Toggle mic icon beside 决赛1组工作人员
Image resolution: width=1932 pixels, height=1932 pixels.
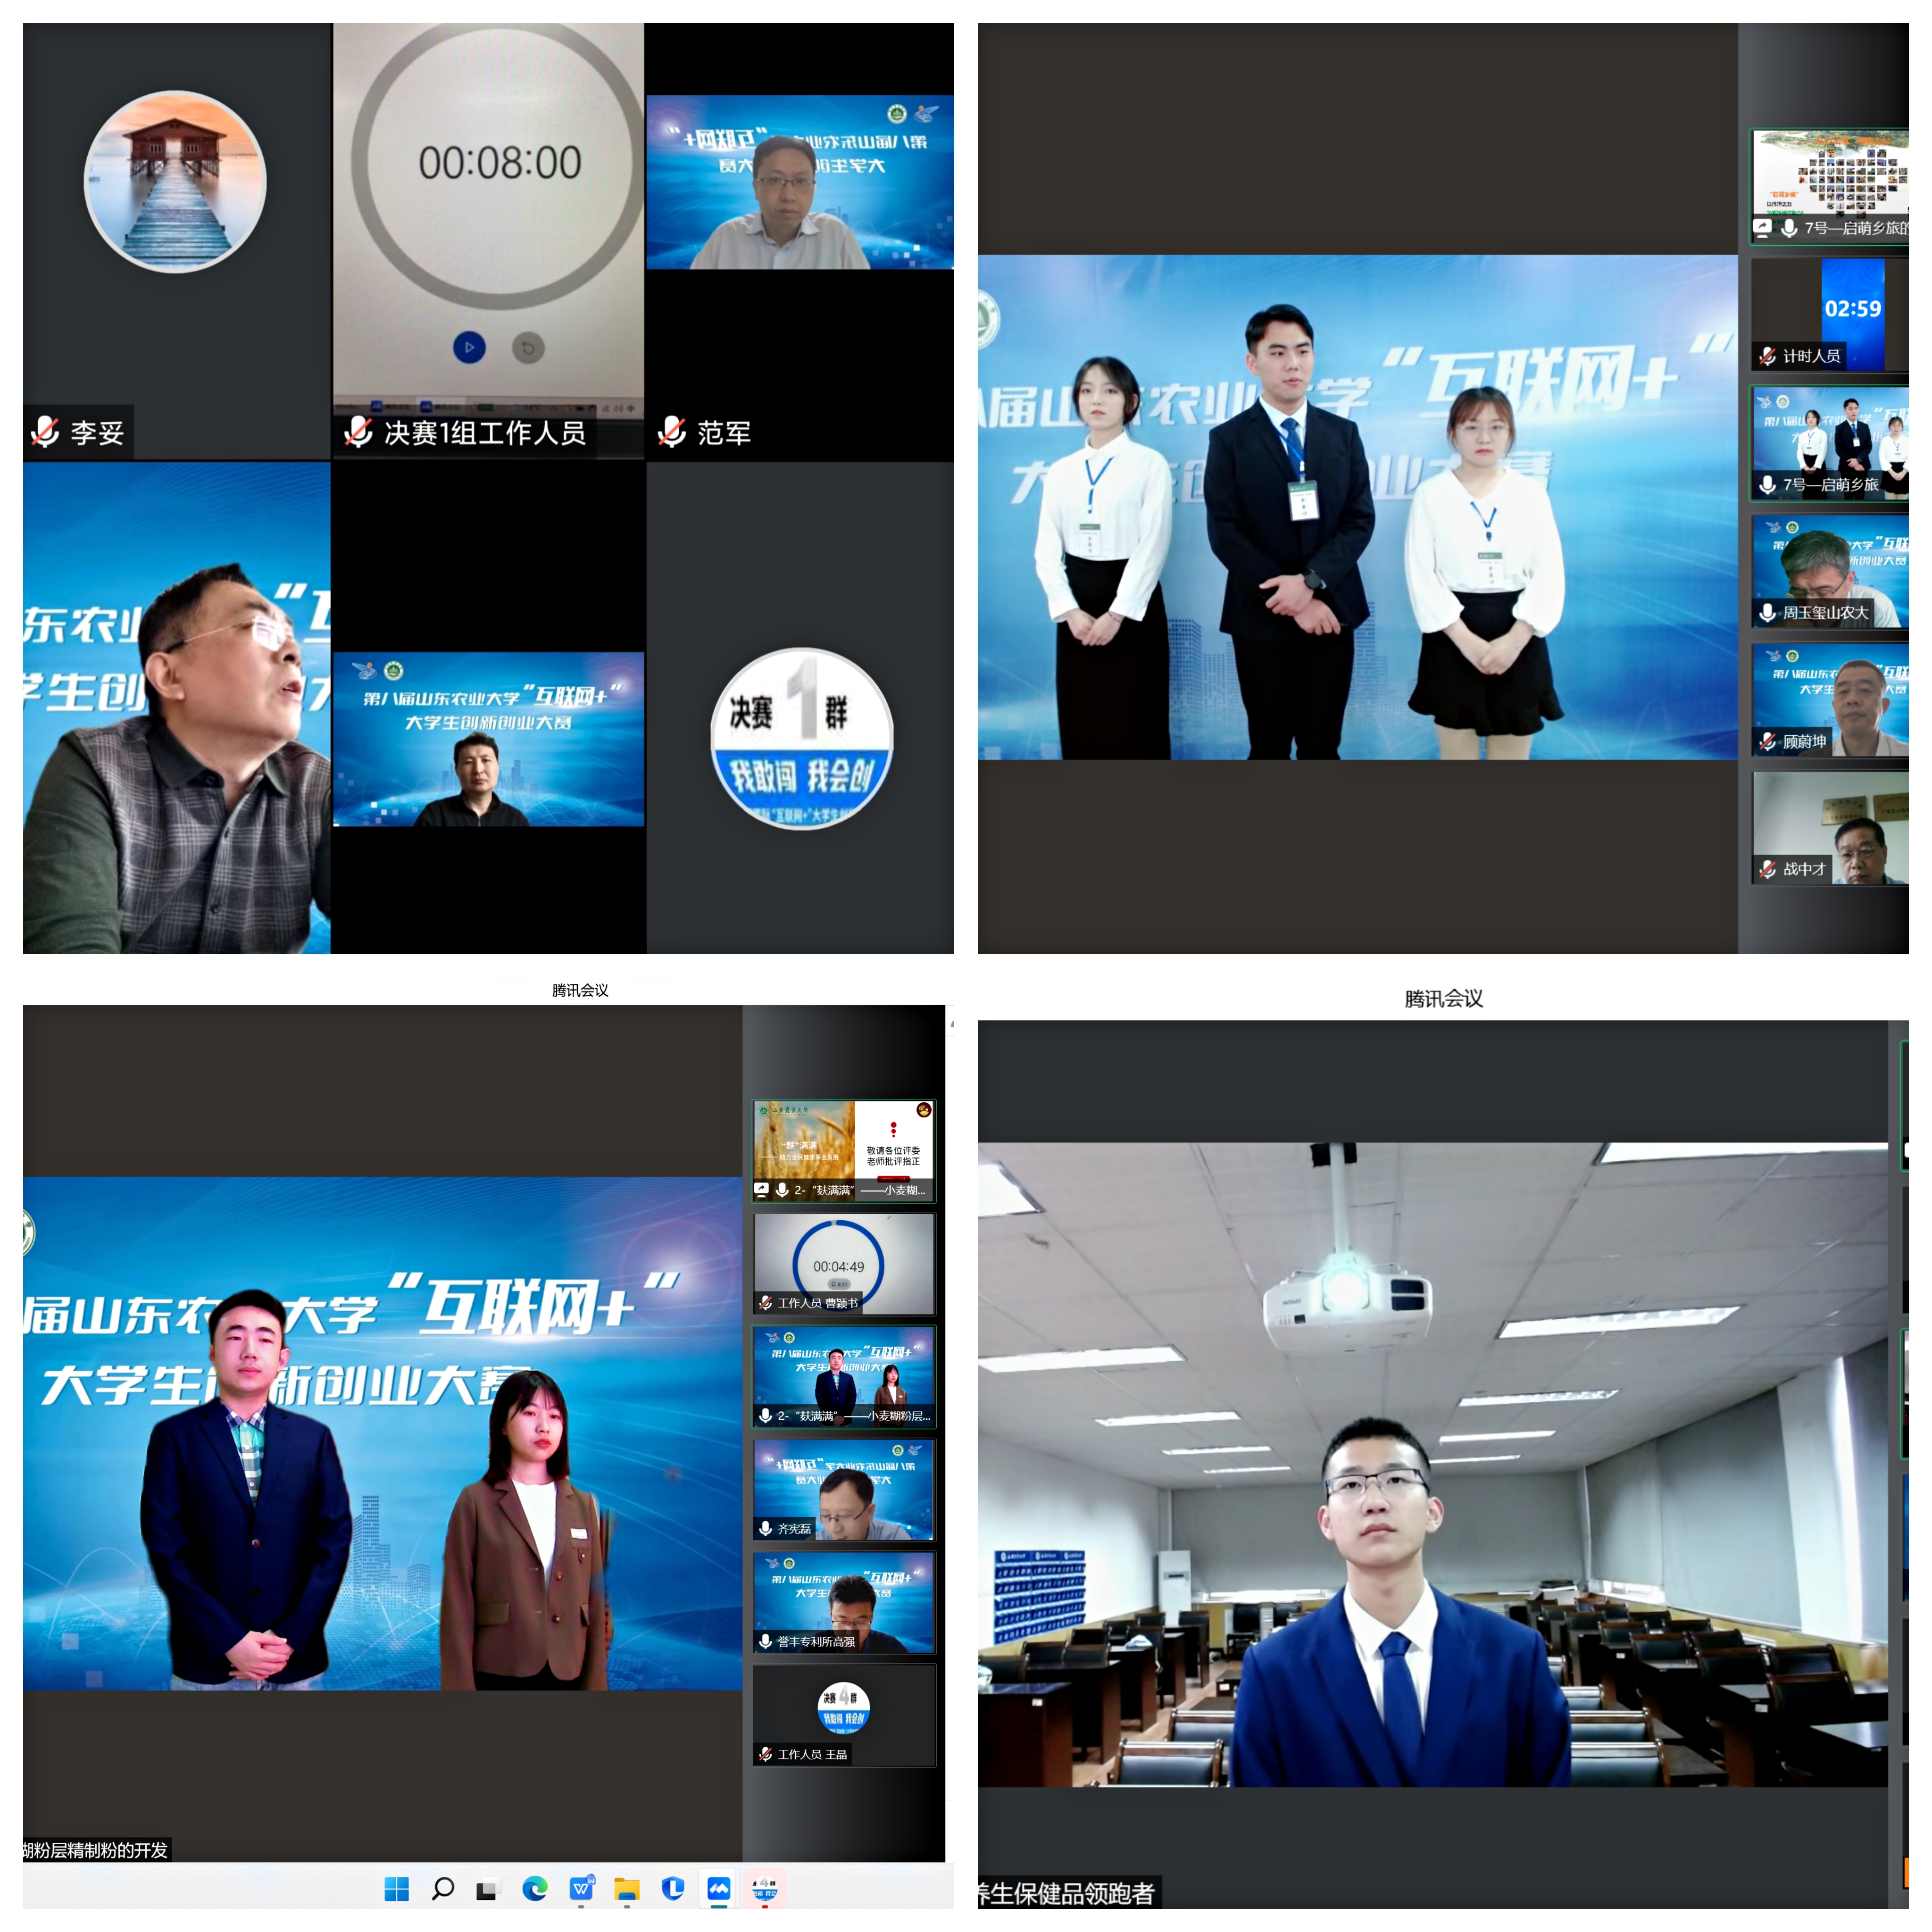(358, 432)
